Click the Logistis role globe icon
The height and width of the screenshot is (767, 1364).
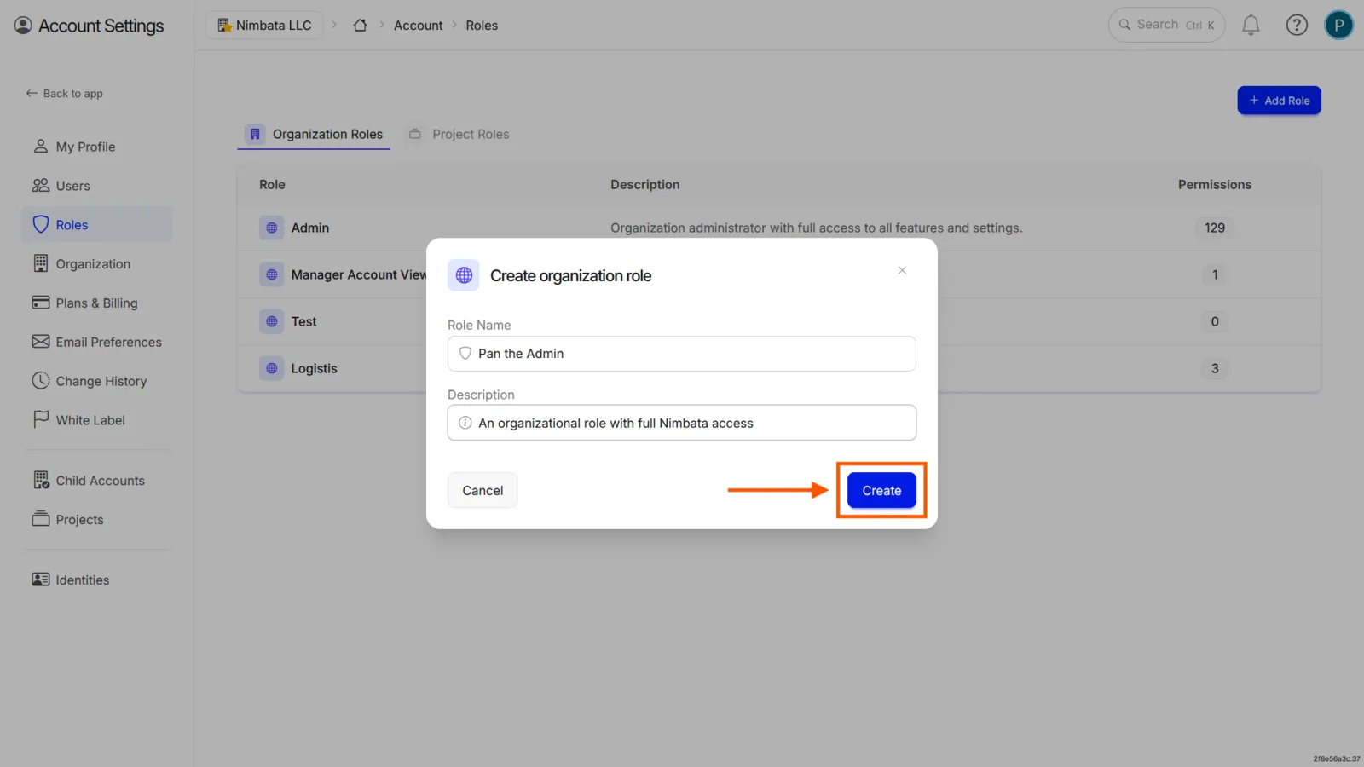point(271,368)
